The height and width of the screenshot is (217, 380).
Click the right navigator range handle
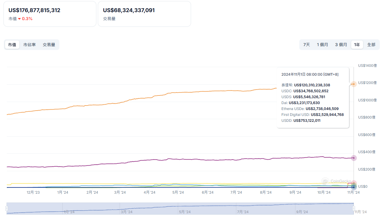[354, 208]
